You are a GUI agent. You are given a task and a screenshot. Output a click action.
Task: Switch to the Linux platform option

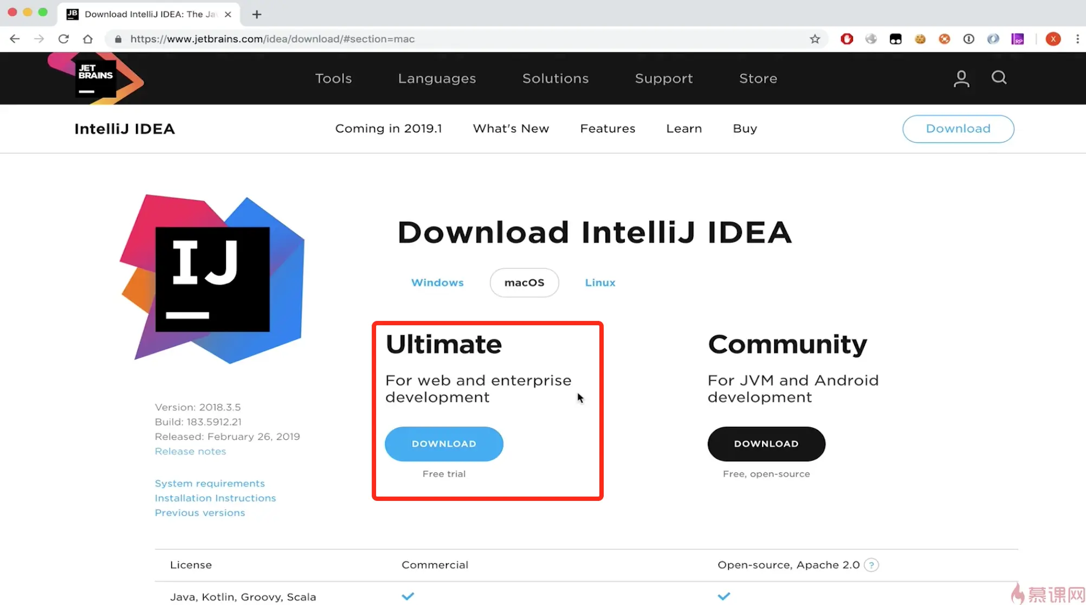point(600,282)
